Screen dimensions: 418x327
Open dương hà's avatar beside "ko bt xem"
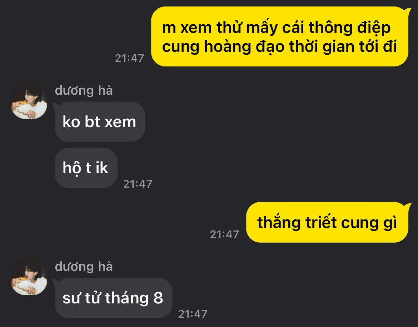(29, 100)
